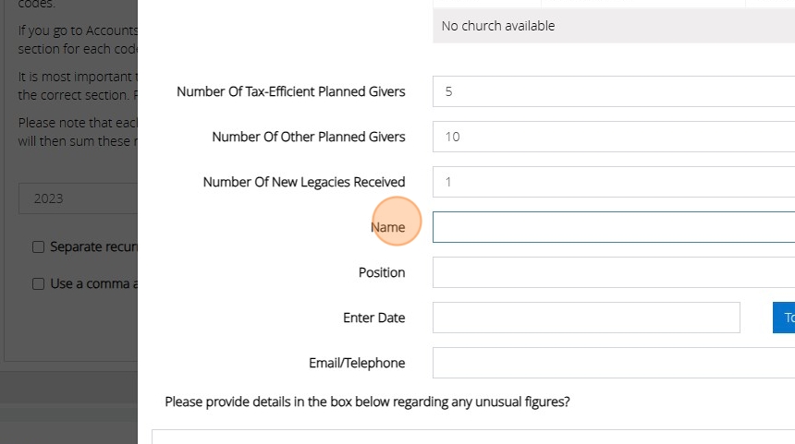The height and width of the screenshot is (444, 795).
Task: Click the Enter Date label
Action: 373,318
